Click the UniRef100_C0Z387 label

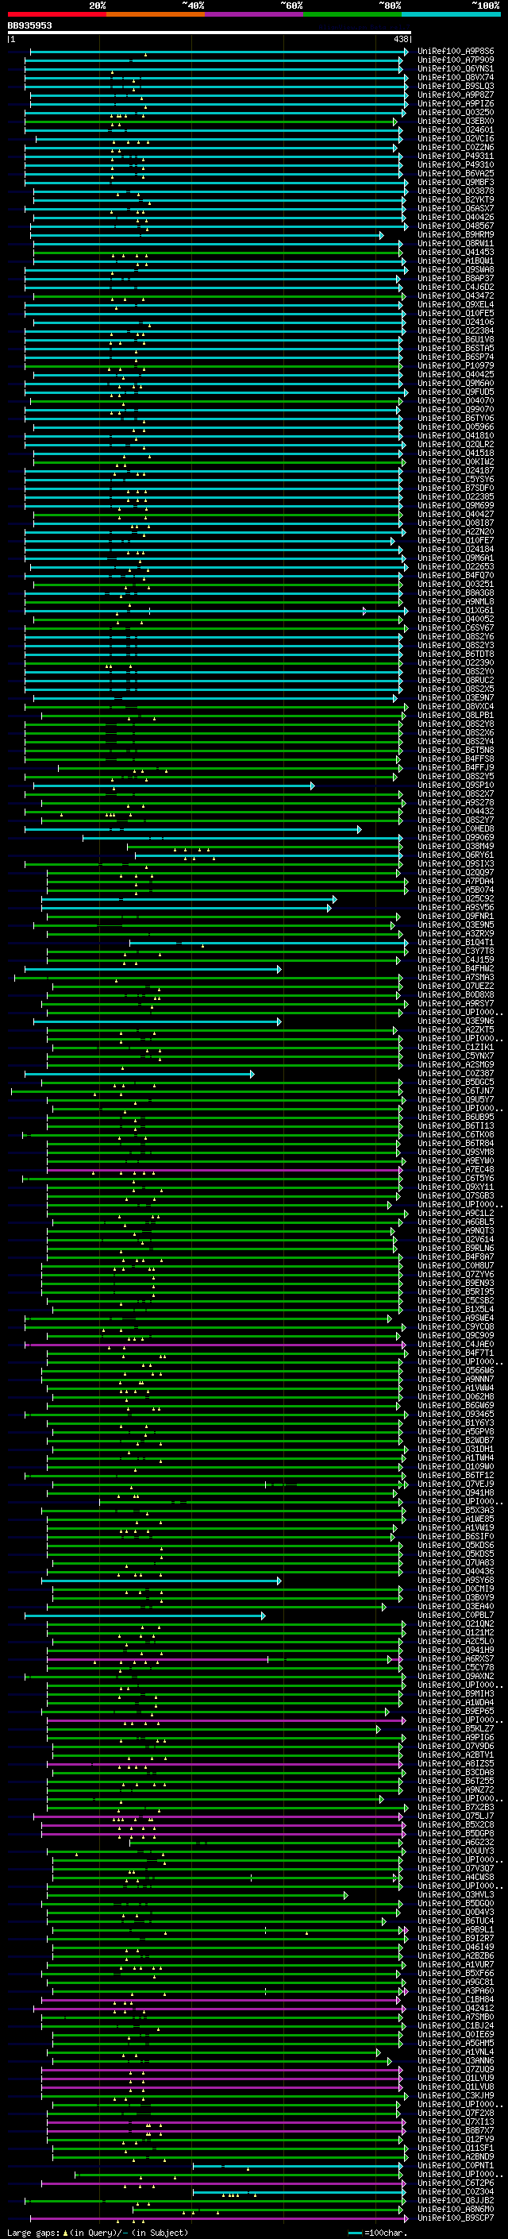click(x=455, y=1075)
